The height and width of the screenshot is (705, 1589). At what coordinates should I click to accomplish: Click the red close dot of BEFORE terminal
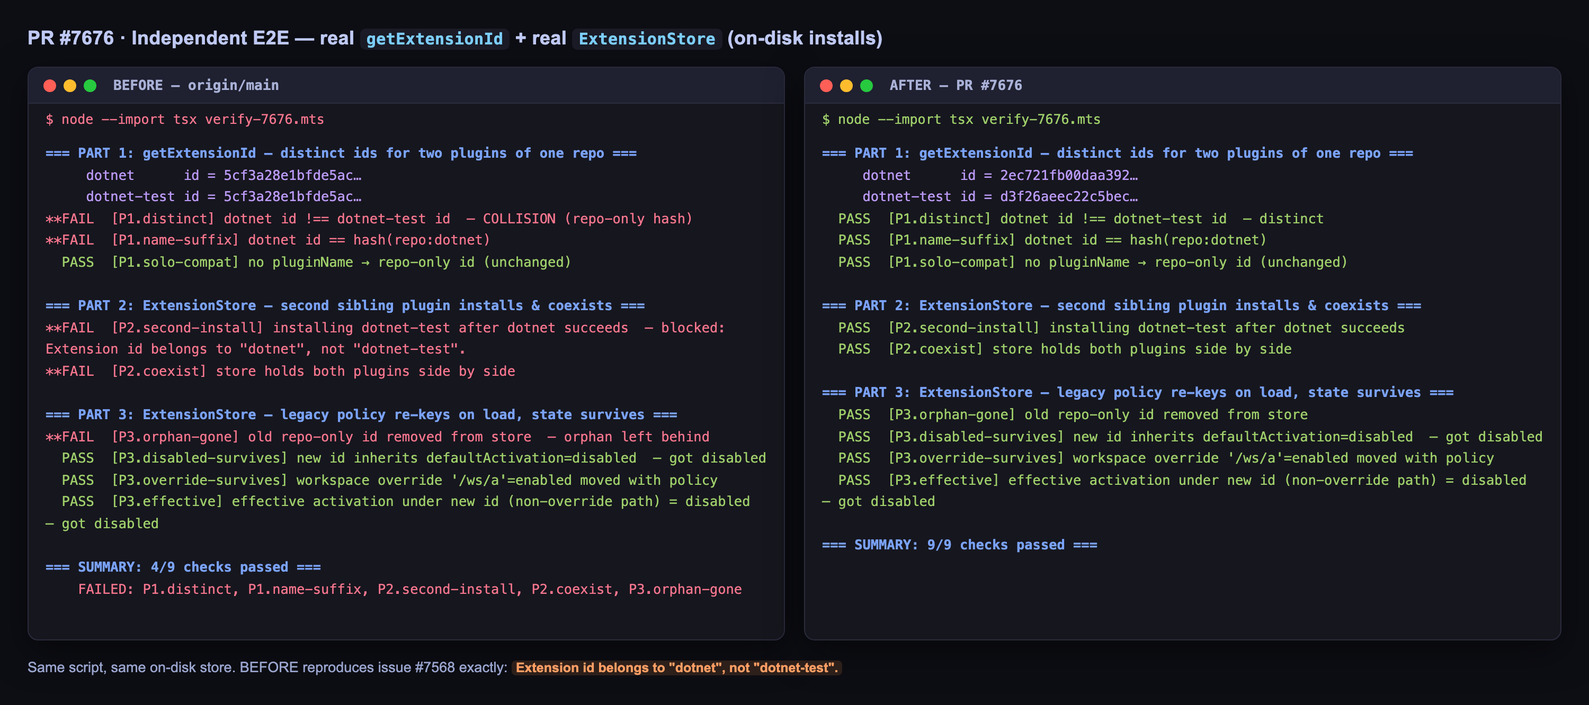click(x=50, y=86)
